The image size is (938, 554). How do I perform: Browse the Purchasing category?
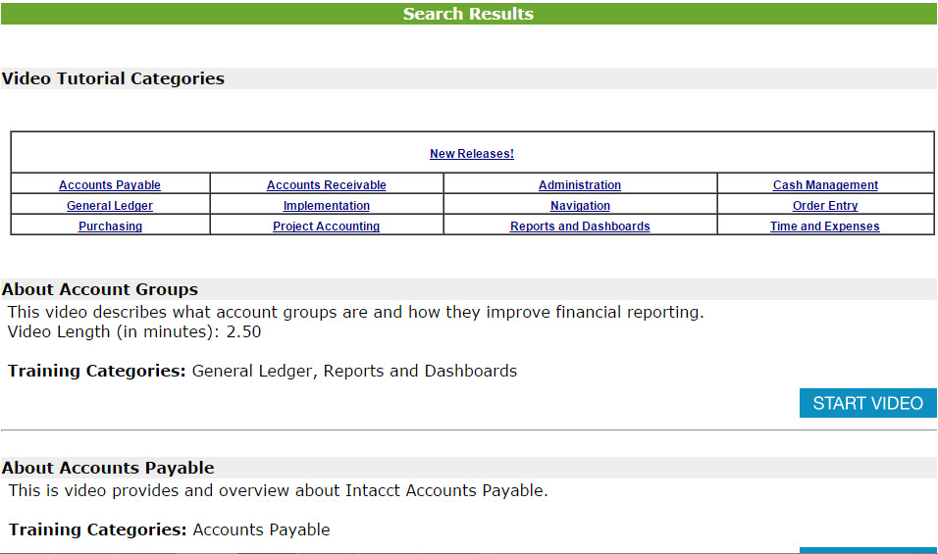pos(110,227)
